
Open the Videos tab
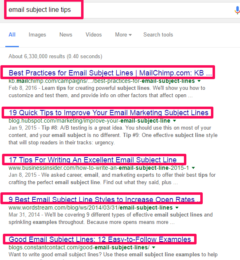pyautogui.click(x=93, y=35)
